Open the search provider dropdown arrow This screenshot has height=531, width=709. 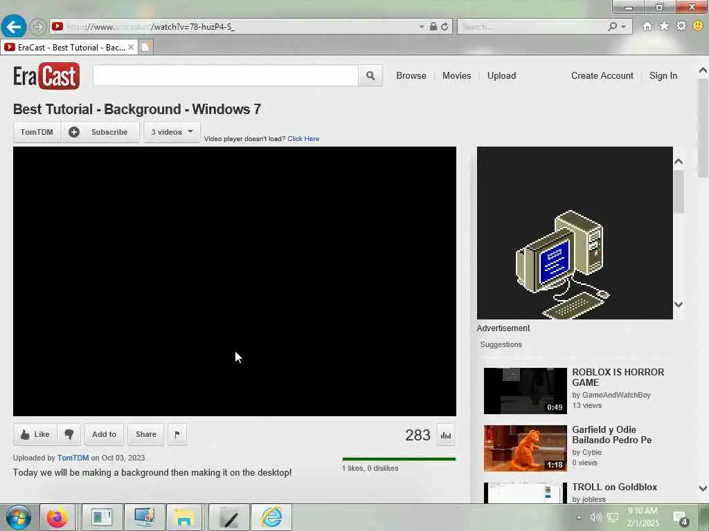[624, 27]
